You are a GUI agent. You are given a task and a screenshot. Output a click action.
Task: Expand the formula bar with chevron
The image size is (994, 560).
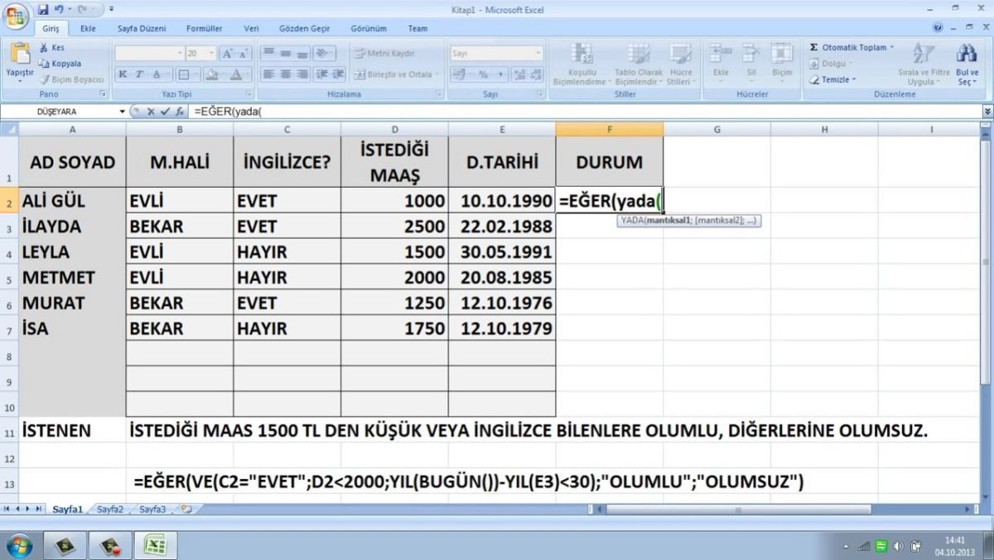[987, 111]
